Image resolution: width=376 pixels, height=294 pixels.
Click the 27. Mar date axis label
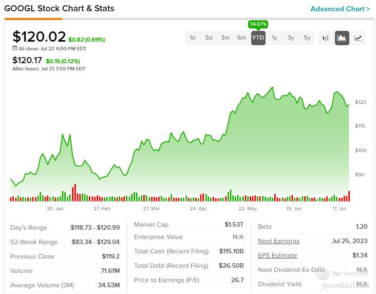click(x=152, y=209)
